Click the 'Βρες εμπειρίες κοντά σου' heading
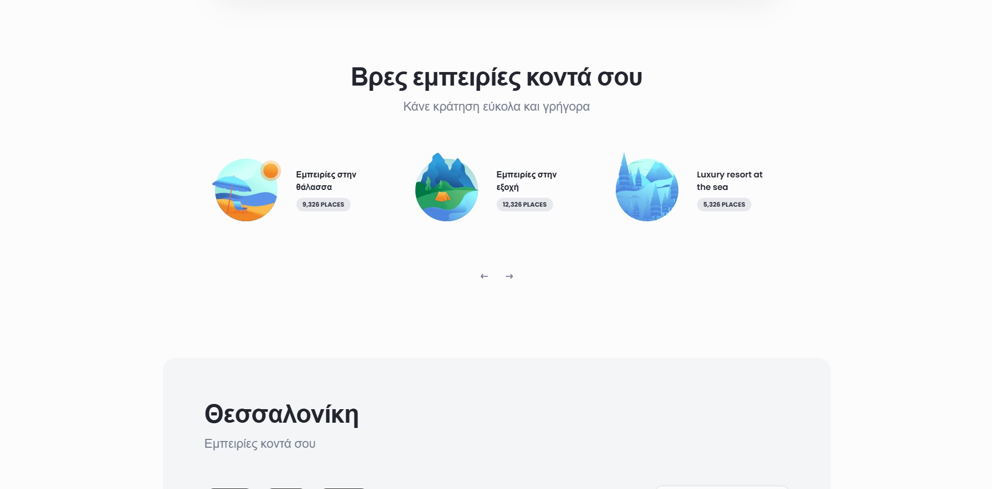The height and width of the screenshot is (489, 992). point(496,77)
